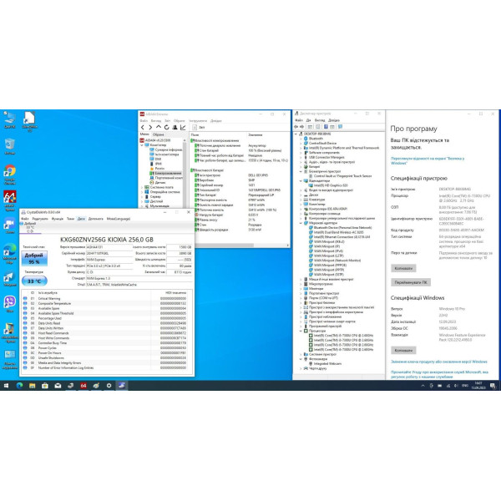The height and width of the screenshot is (501, 501).
Task: Click Копіювати under Windows specifications
Action: (403, 351)
